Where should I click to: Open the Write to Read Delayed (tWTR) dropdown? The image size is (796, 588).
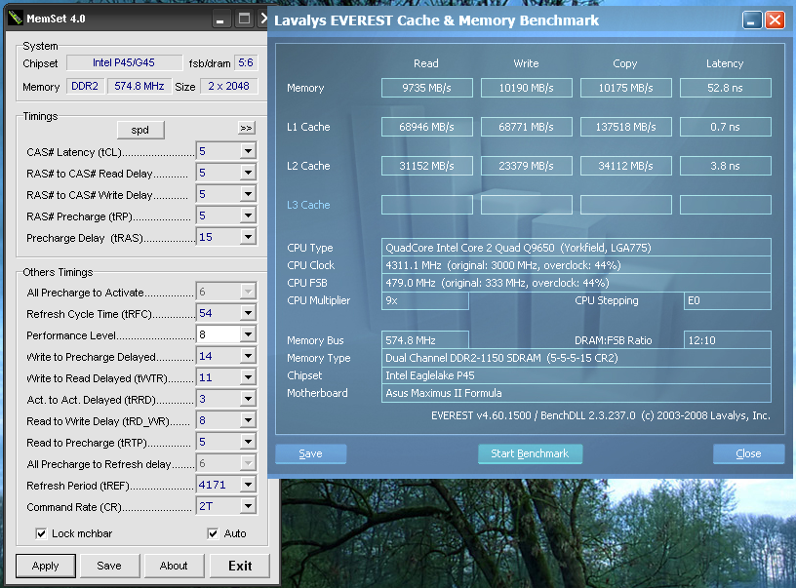(x=248, y=377)
